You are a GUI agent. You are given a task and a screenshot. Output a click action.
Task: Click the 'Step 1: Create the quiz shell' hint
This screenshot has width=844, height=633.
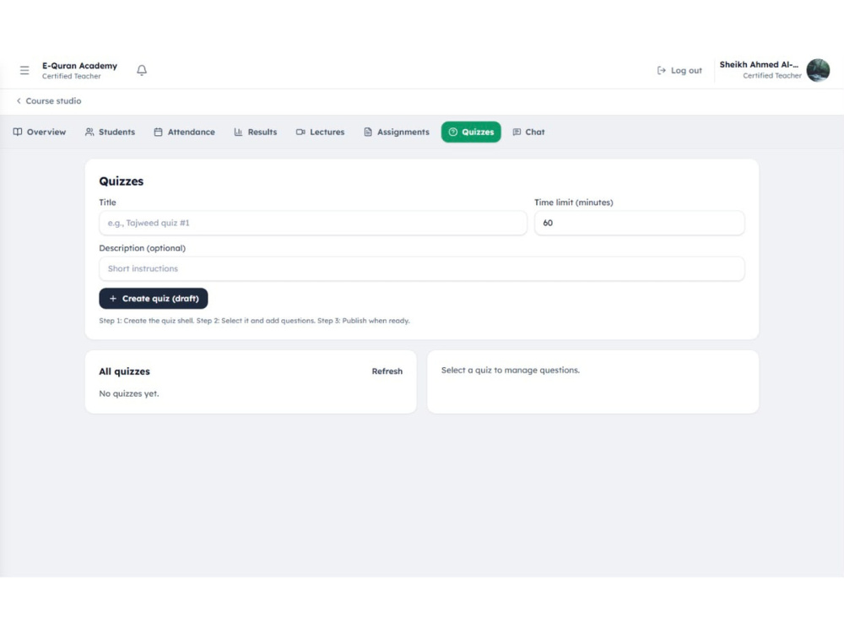point(254,321)
